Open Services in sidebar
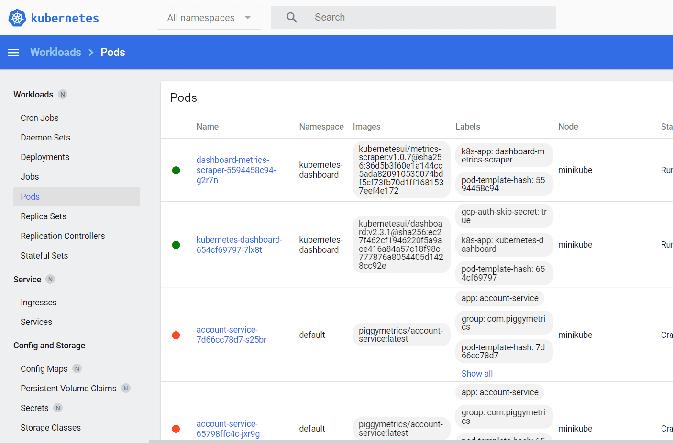673x443 pixels. (36, 322)
